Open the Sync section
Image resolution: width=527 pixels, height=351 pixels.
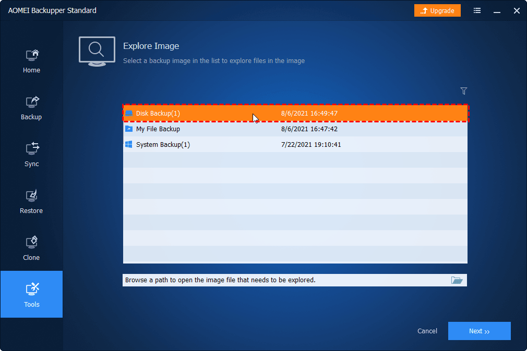[x=31, y=155]
